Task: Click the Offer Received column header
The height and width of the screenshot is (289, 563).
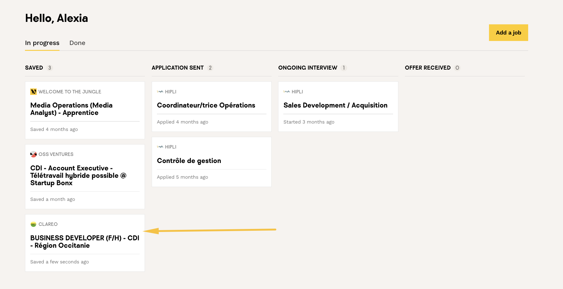Action: pos(427,68)
